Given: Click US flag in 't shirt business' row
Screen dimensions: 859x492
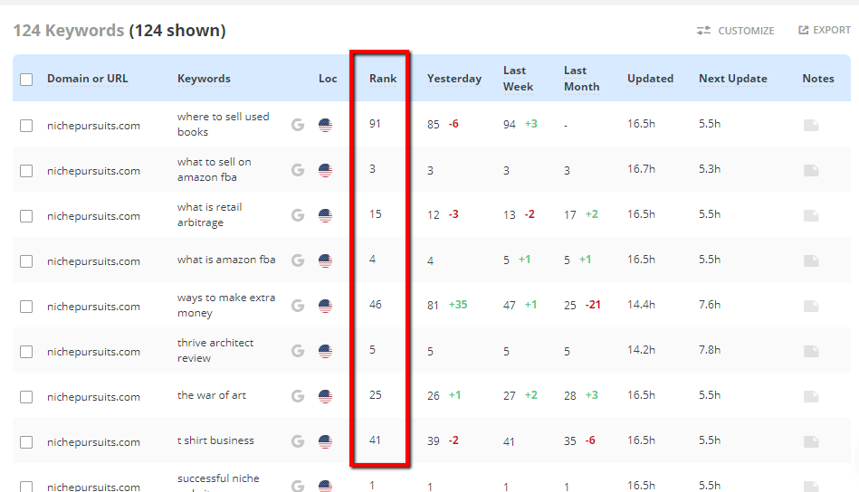Looking at the screenshot, I should (x=326, y=441).
